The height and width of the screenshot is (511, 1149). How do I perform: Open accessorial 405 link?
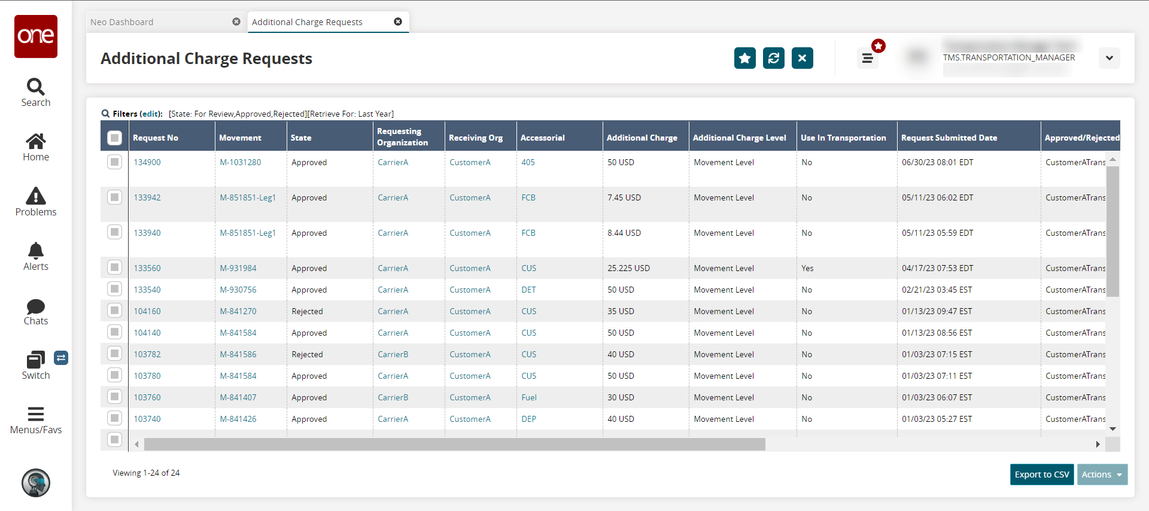point(528,162)
